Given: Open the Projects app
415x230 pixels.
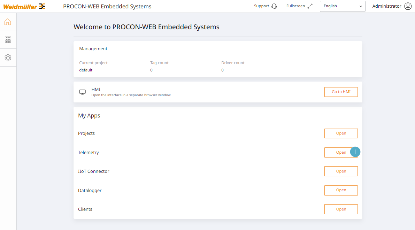Looking at the screenshot, I should coord(341,133).
